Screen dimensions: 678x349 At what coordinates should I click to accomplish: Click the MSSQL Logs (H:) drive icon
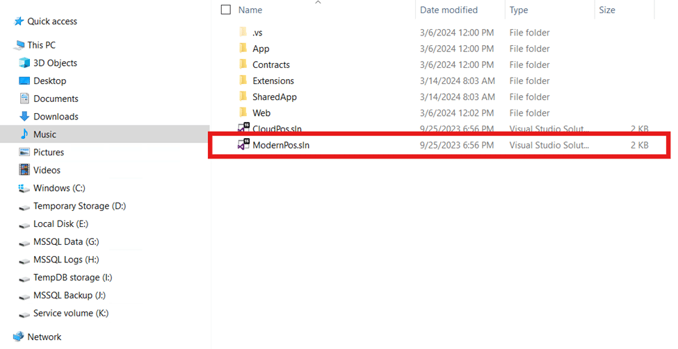coord(24,261)
